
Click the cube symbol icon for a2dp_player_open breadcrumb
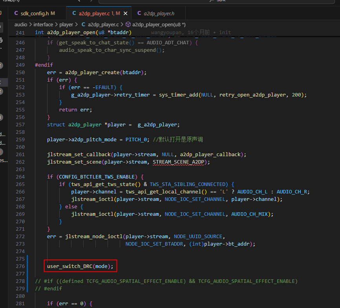click(x=128, y=24)
